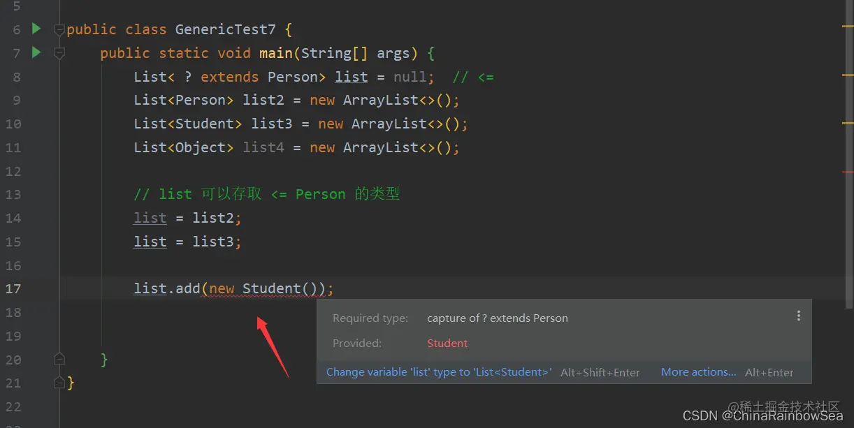Run class GenericTest7 via gutter arrow

point(36,29)
